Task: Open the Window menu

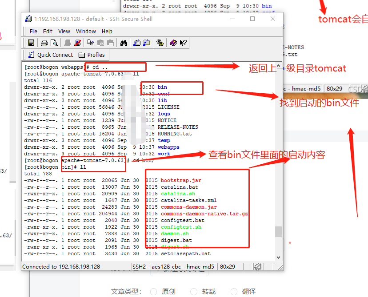Action: [86, 32]
